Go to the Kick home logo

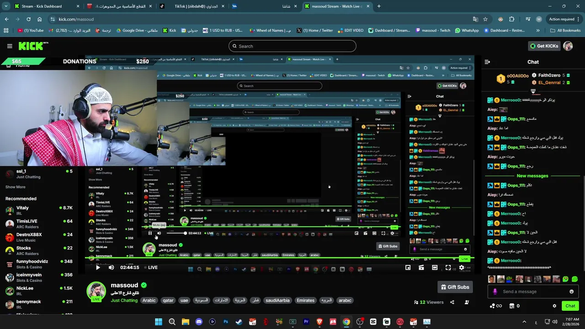pos(33,46)
